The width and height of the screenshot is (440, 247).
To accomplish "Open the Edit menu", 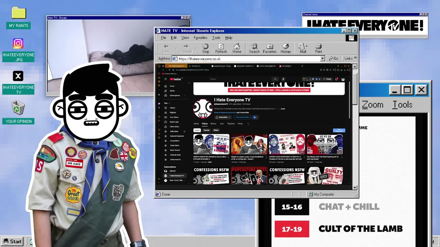I will (174, 38).
